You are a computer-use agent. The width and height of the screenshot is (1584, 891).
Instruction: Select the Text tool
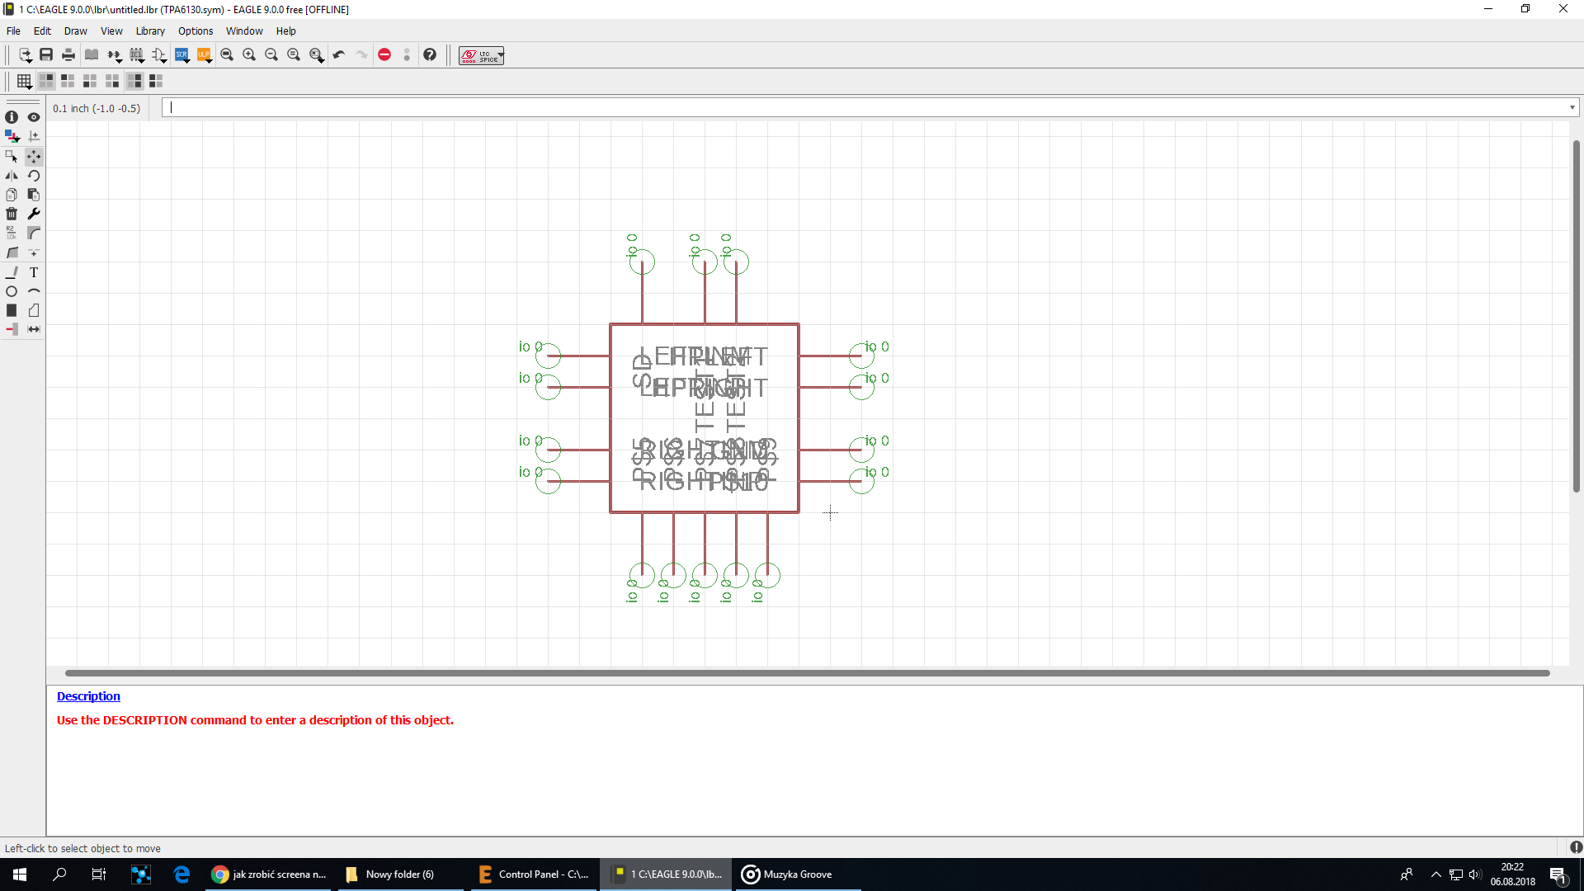34,272
